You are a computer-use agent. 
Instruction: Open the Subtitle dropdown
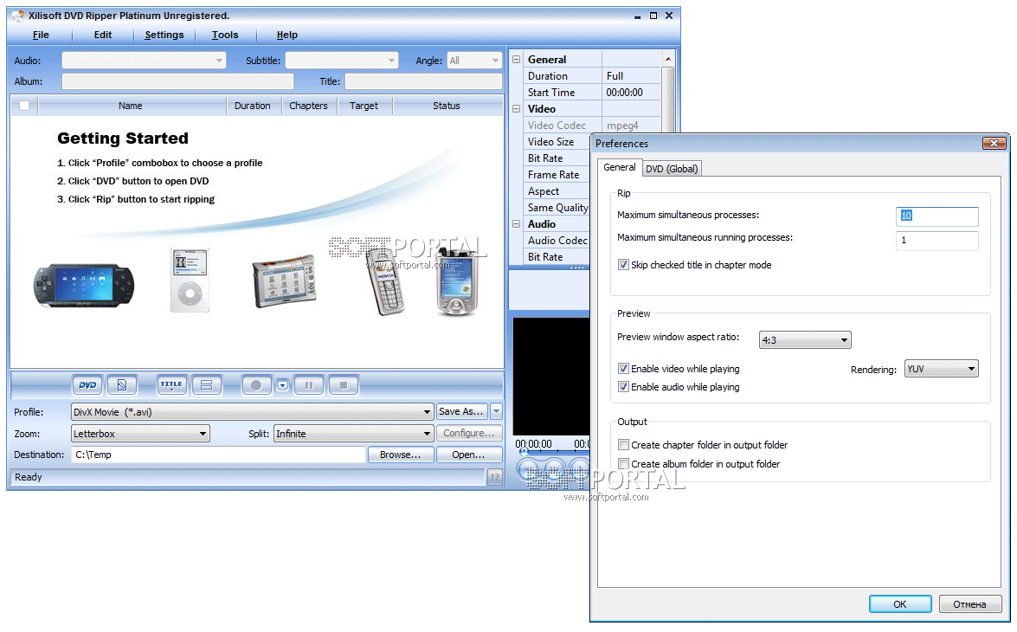pyautogui.click(x=342, y=61)
